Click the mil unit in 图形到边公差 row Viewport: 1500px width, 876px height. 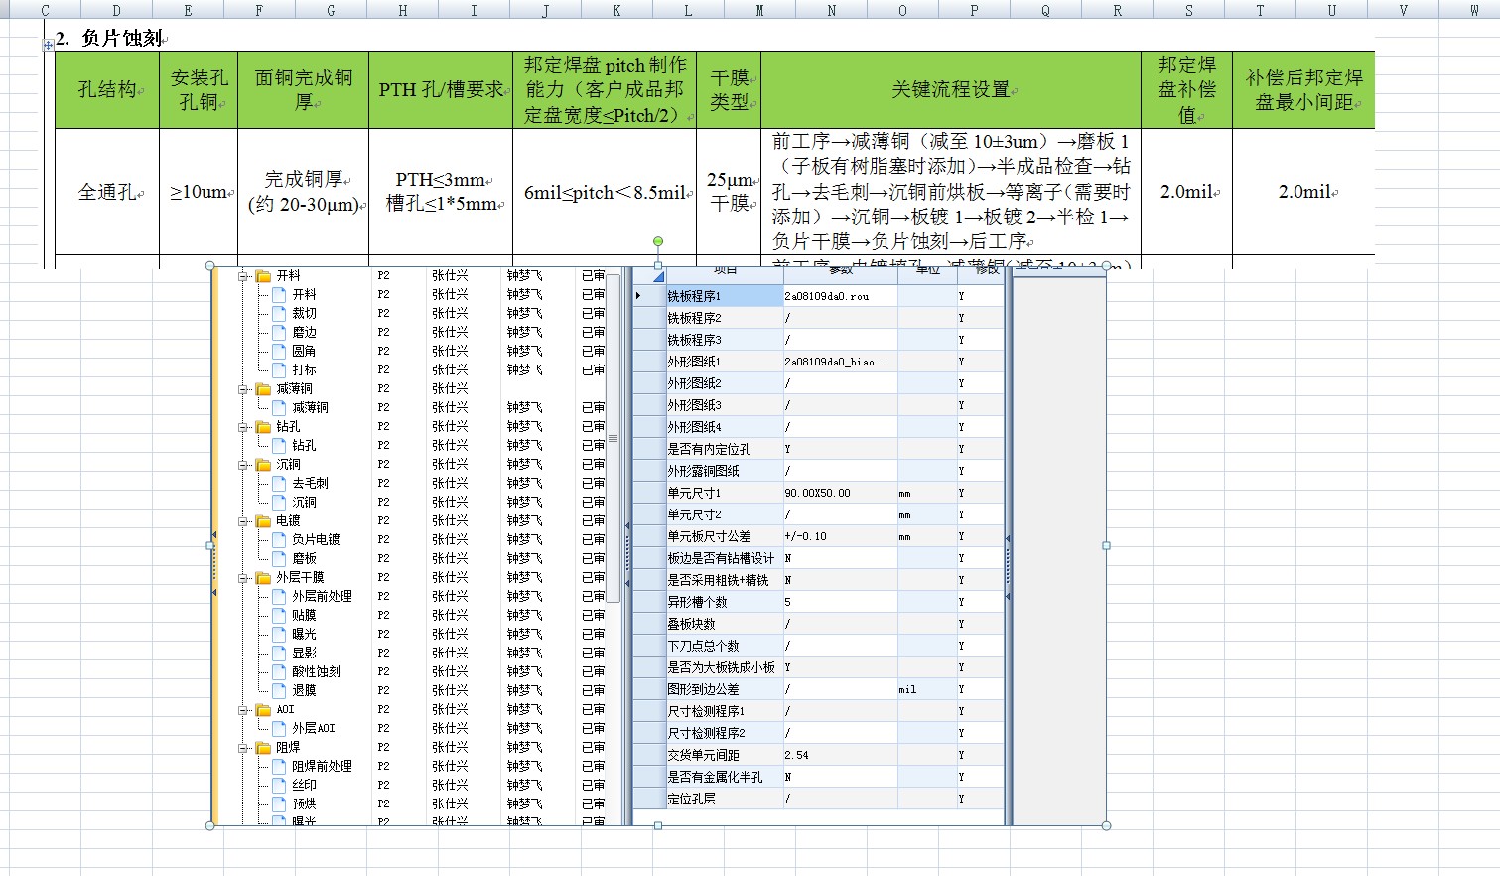(x=907, y=689)
